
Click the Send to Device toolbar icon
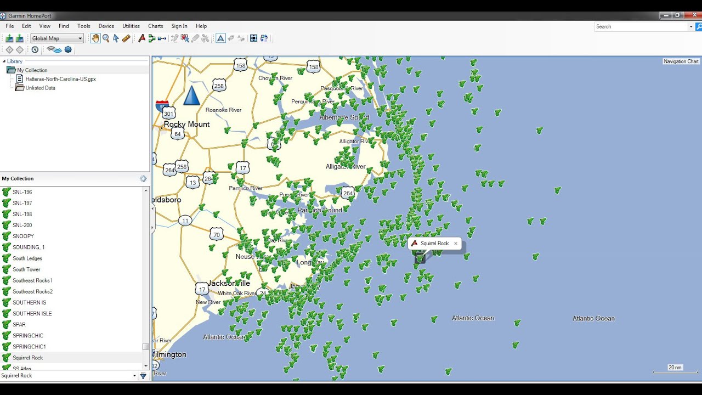click(x=9, y=38)
